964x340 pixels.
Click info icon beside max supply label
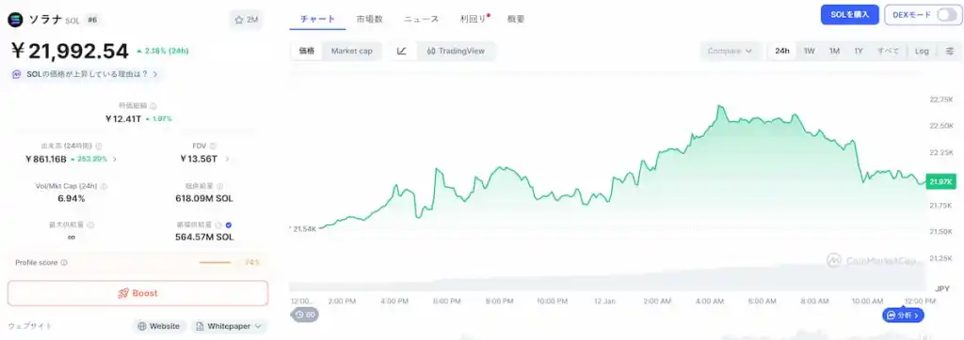coord(90,225)
